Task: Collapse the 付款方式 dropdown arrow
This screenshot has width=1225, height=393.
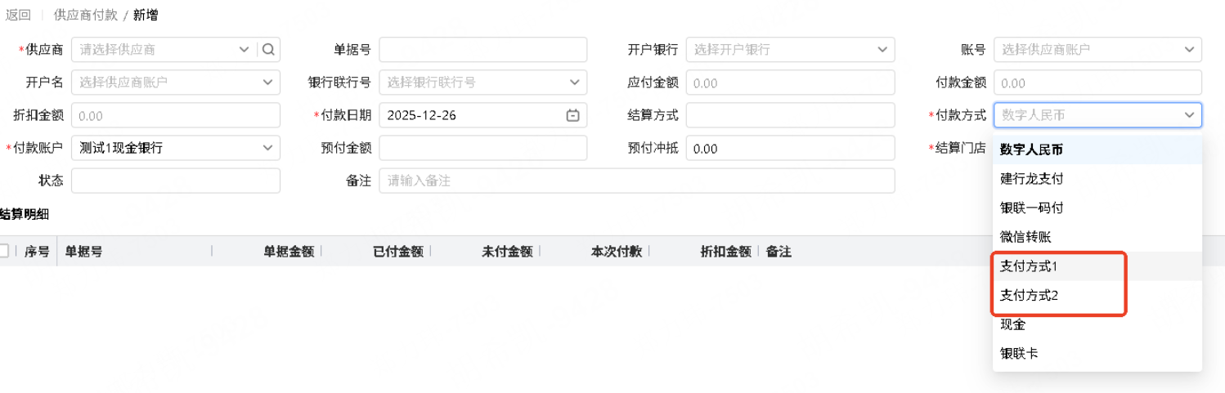Action: [1189, 115]
